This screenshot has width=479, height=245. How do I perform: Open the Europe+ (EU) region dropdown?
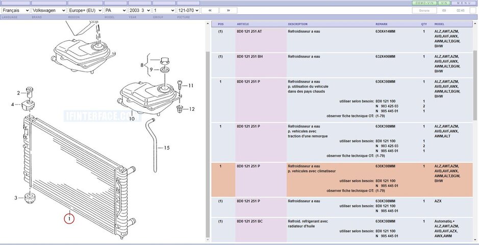click(x=85, y=10)
